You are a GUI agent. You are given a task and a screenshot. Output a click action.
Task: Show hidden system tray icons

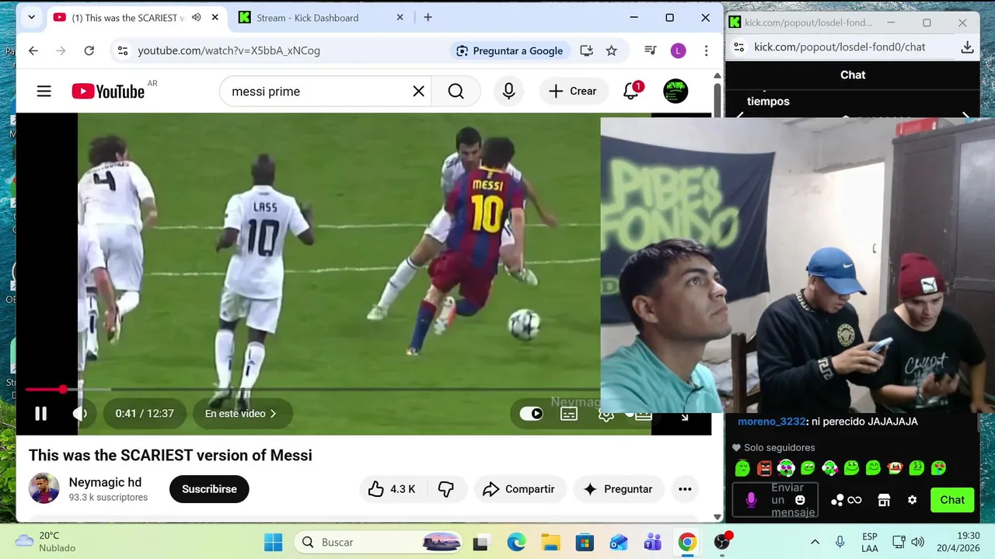pyautogui.click(x=815, y=542)
